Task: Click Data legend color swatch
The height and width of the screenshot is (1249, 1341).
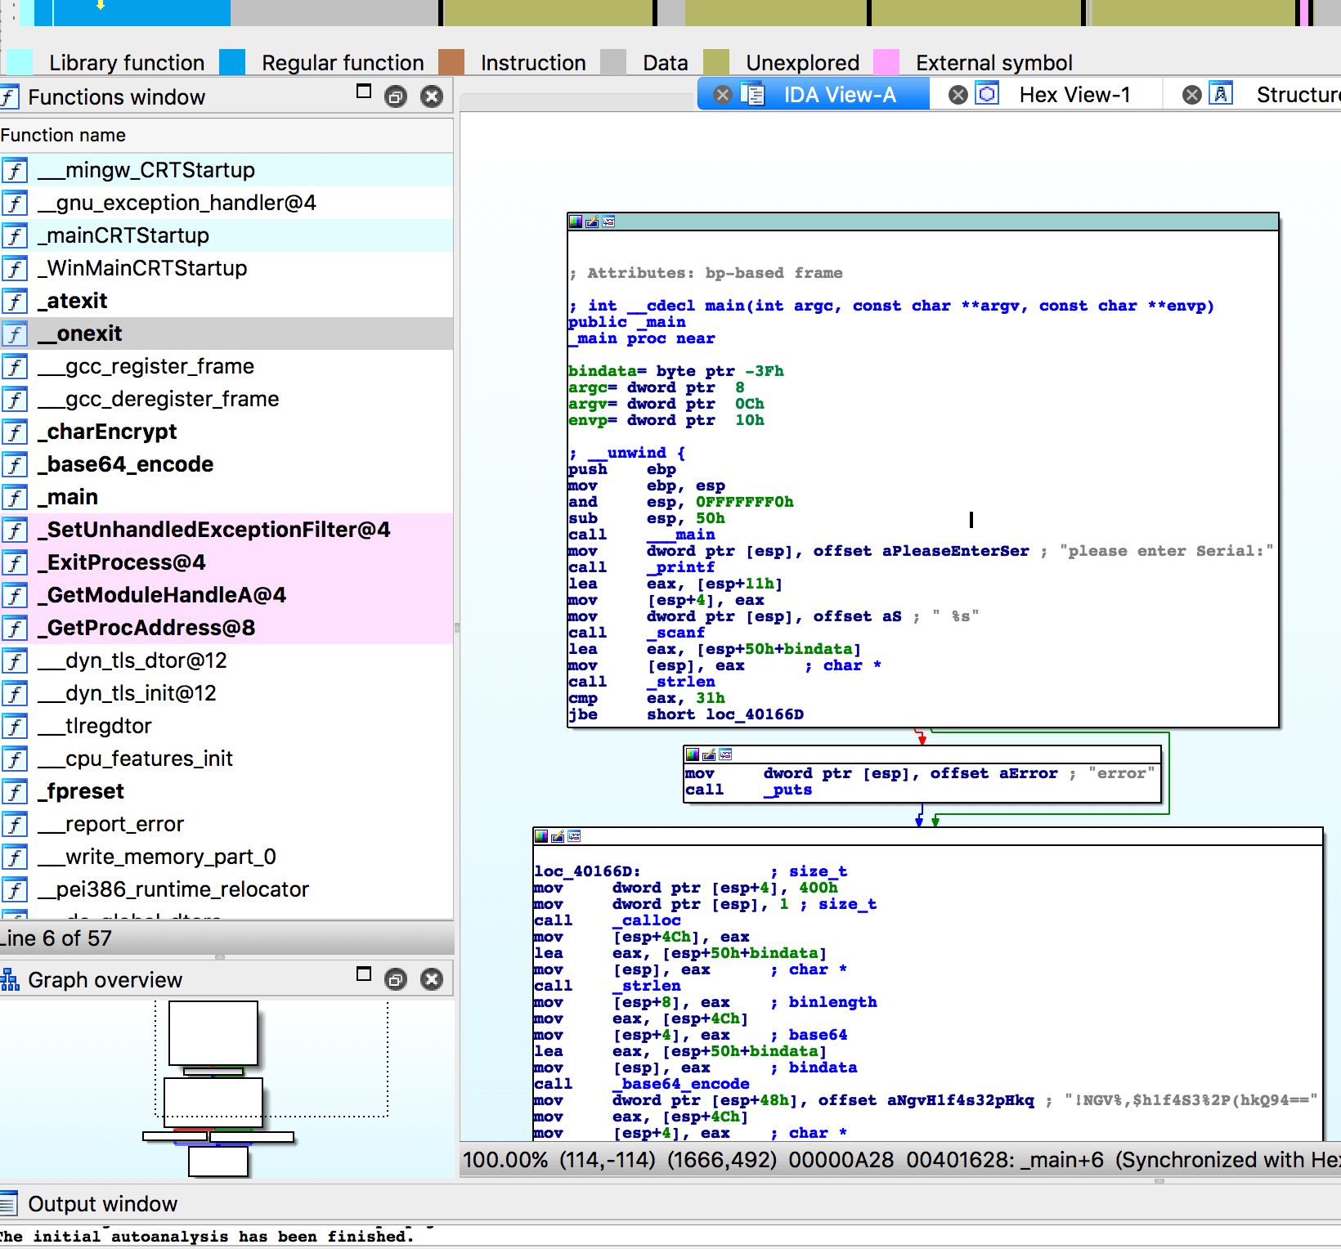Action: (613, 62)
